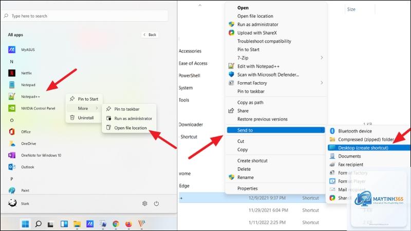The width and height of the screenshot is (411, 231).
Task: Open Firefox from the taskbar
Action: (128, 224)
